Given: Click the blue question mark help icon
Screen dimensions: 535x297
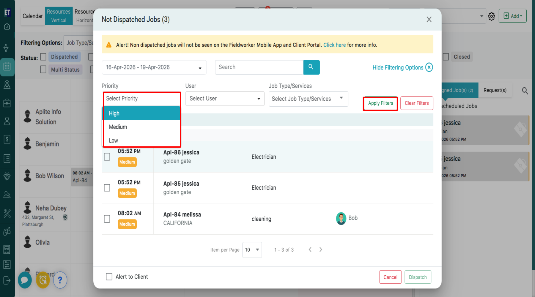Looking at the screenshot, I should click(60, 280).
